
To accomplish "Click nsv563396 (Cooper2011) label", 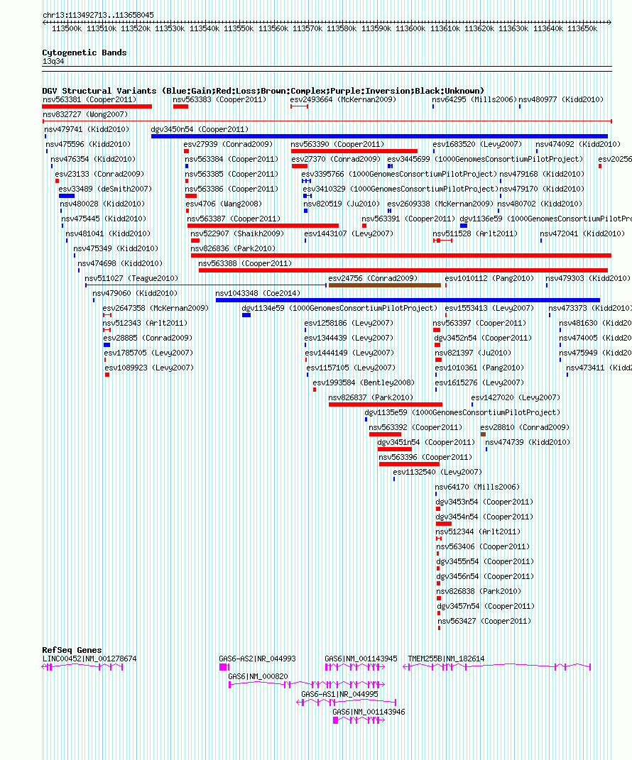I will click(425, 458).
